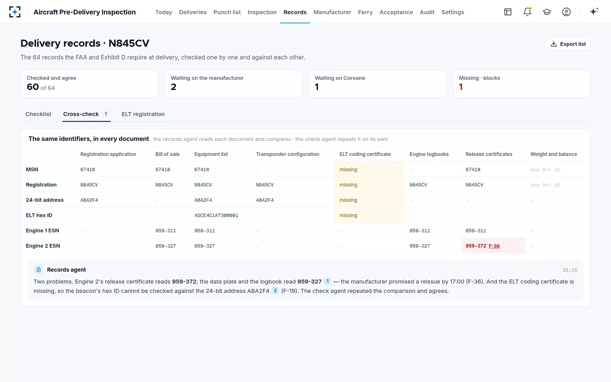This screenshot has width=611, height=382.
Task: Click the Export list button
Action: pos(568,44)
